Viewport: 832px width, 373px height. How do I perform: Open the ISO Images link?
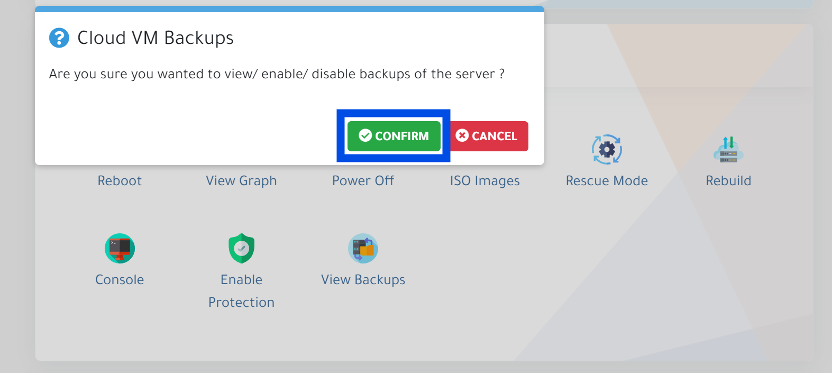click(484, 181)
